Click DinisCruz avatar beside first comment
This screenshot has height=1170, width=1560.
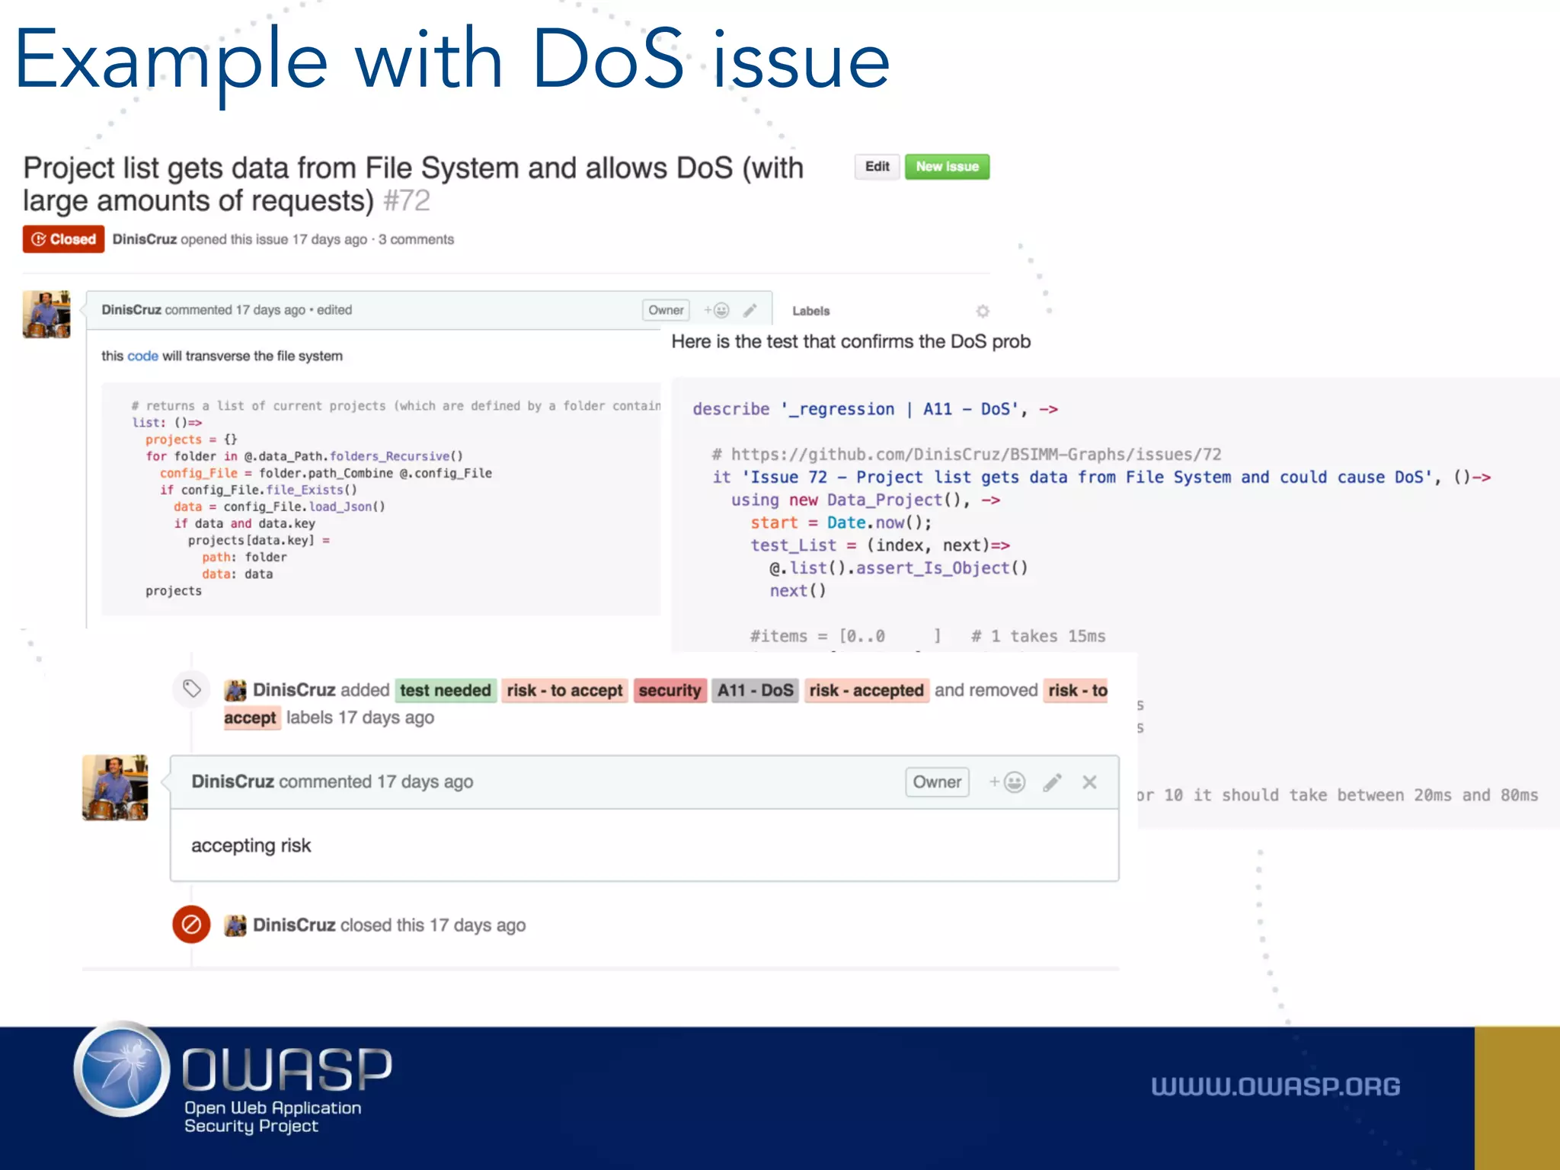(x=46, y=314)
